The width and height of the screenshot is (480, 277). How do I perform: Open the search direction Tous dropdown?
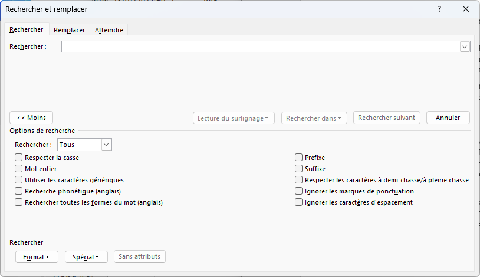click(106, 144)
